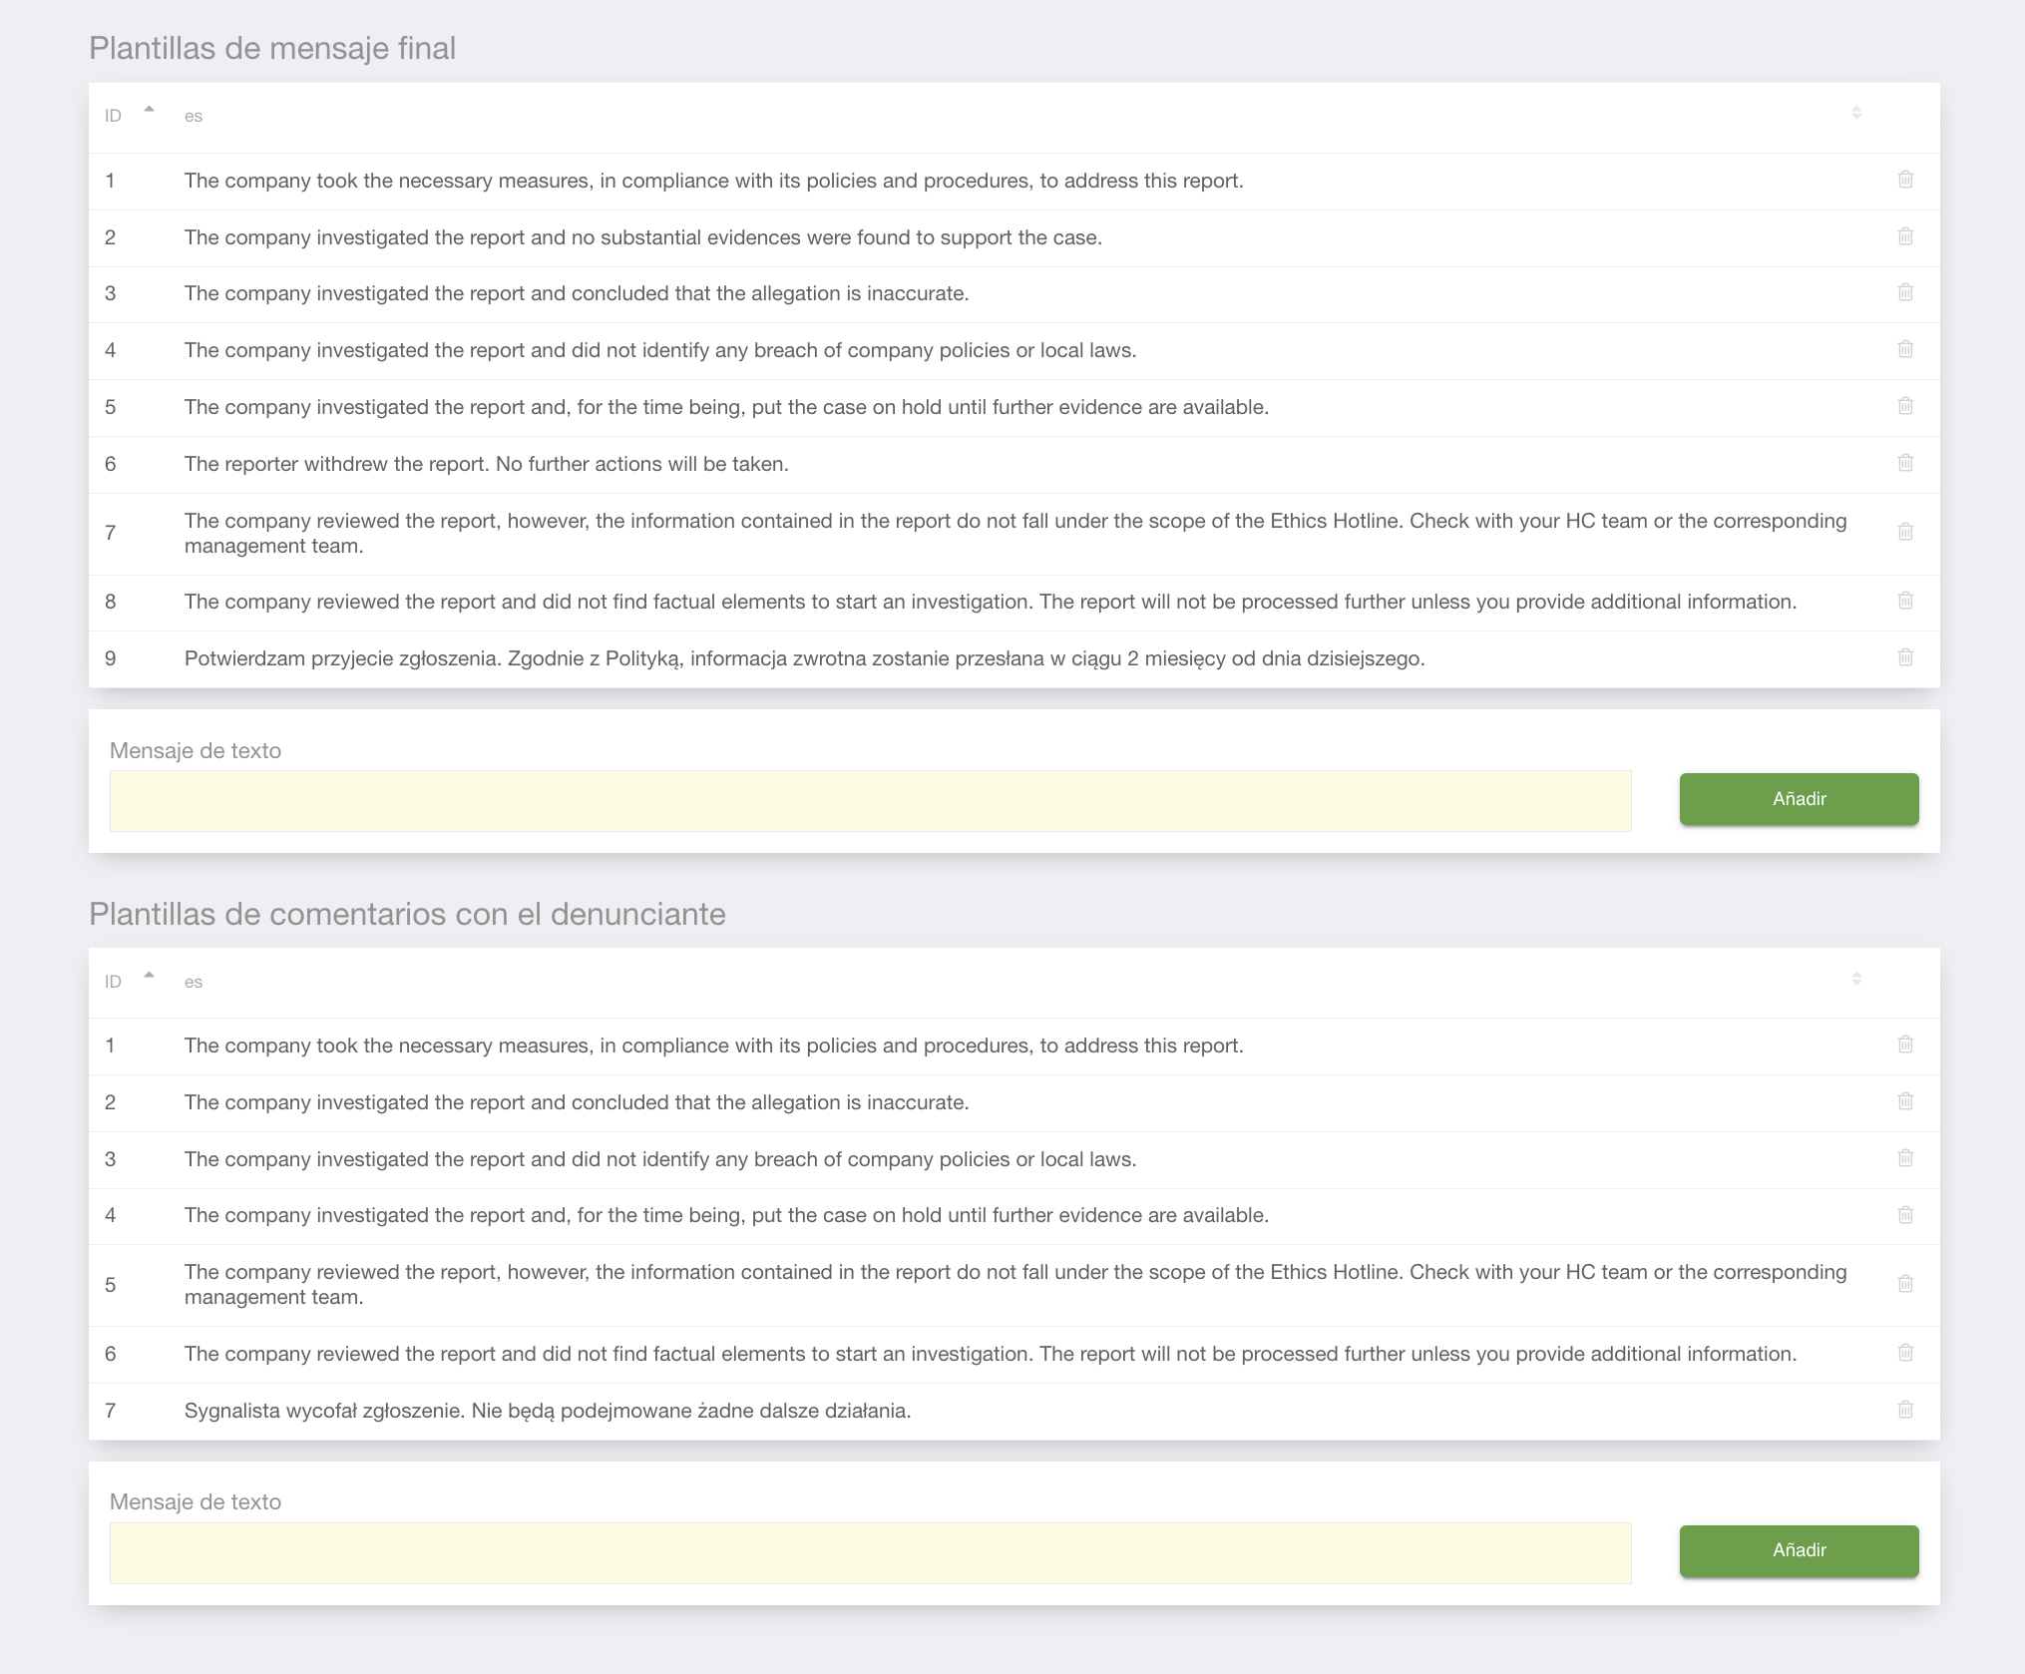2025x1674 pixels.
Task: Delete final message template 3 trash icon
Action: click(x=1905, y=292)
